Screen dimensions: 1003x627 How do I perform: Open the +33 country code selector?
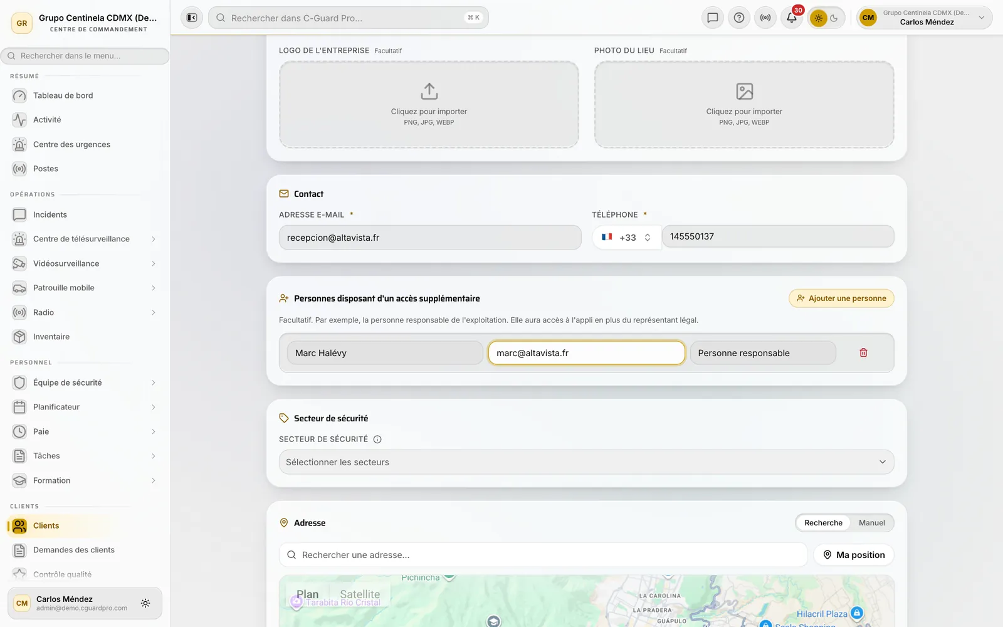626,238
